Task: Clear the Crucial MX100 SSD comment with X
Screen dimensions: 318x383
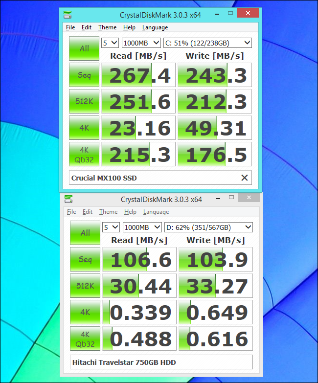Action: pyautogui.click(x=245, y=178)
